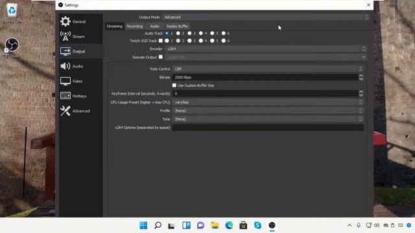This screenshot has height=233, width=415.
Task: Select Audio Track 6 radio button
Action: coord(224,33)
